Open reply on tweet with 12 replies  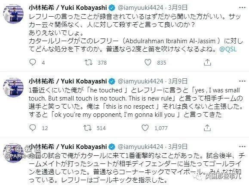tap(33, 128)
